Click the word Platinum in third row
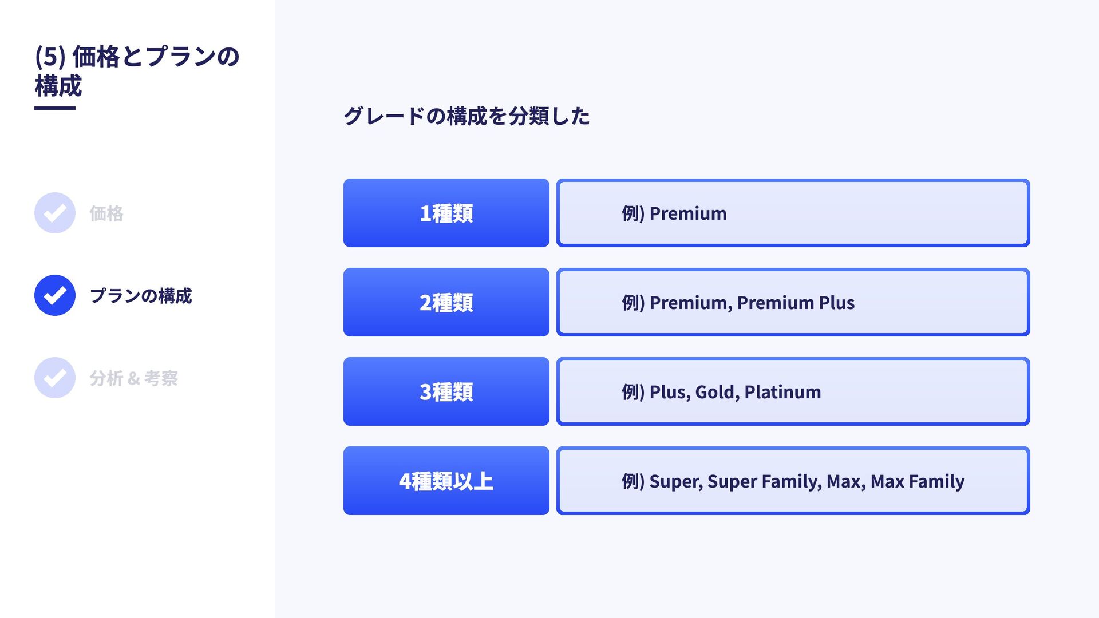1099x618 pixels. [x=782, y=392]
